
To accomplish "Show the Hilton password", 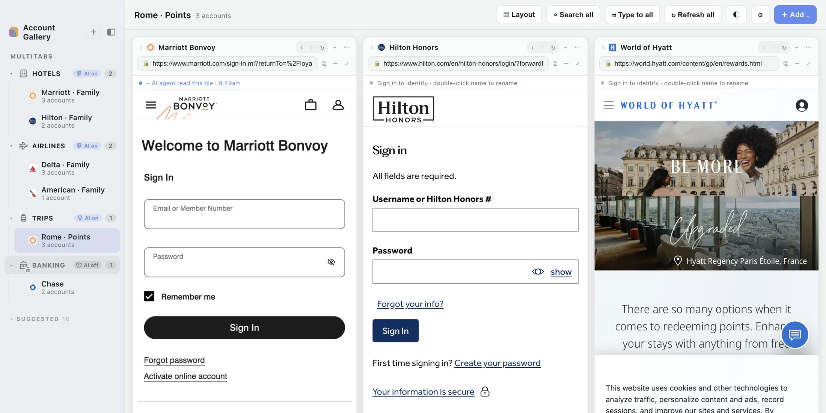I will click(x=561, y=272).
